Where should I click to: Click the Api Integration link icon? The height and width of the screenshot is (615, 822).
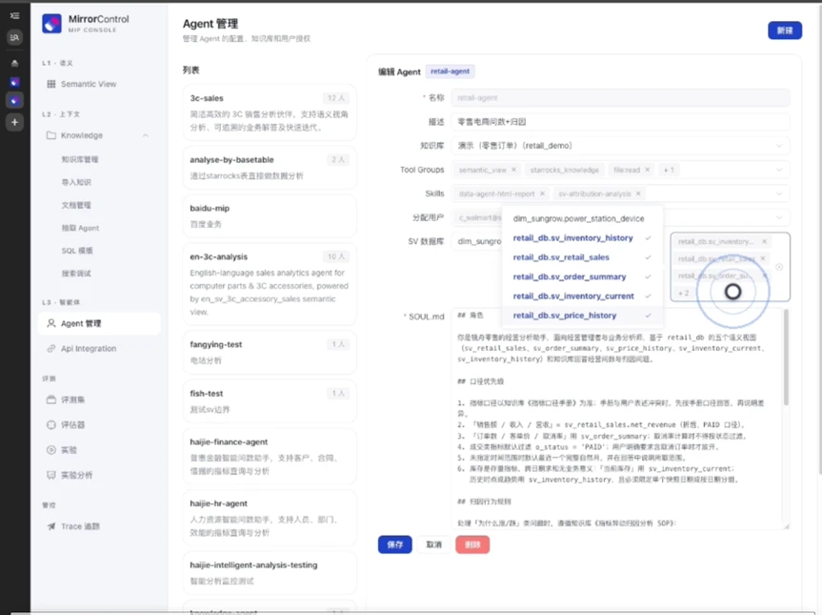click(50, 348)
